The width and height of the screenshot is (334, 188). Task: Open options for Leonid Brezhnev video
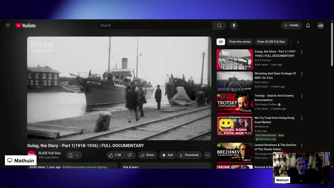(302, 145)
